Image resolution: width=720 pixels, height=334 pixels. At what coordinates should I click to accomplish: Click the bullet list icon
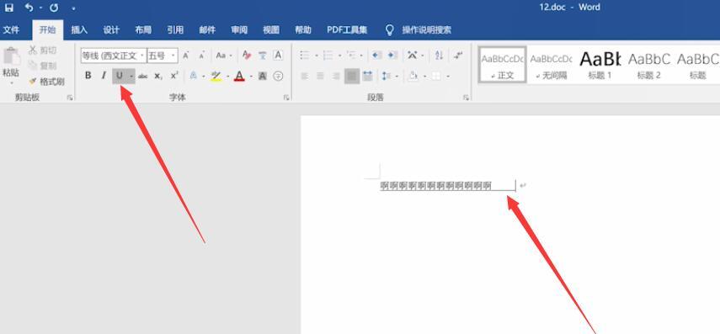click(x=305, y=56)
